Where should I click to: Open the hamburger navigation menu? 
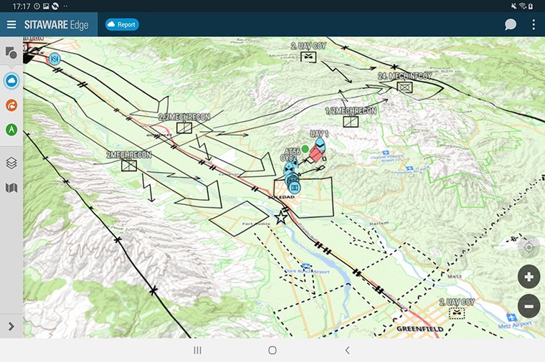11,24
